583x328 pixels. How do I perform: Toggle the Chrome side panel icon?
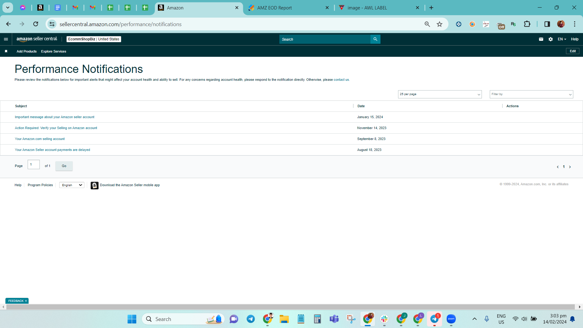pyautogui.click(x=547, y=24)
